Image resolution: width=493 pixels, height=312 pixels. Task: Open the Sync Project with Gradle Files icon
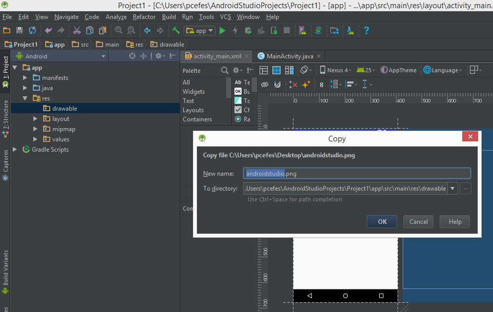[32, 30]
